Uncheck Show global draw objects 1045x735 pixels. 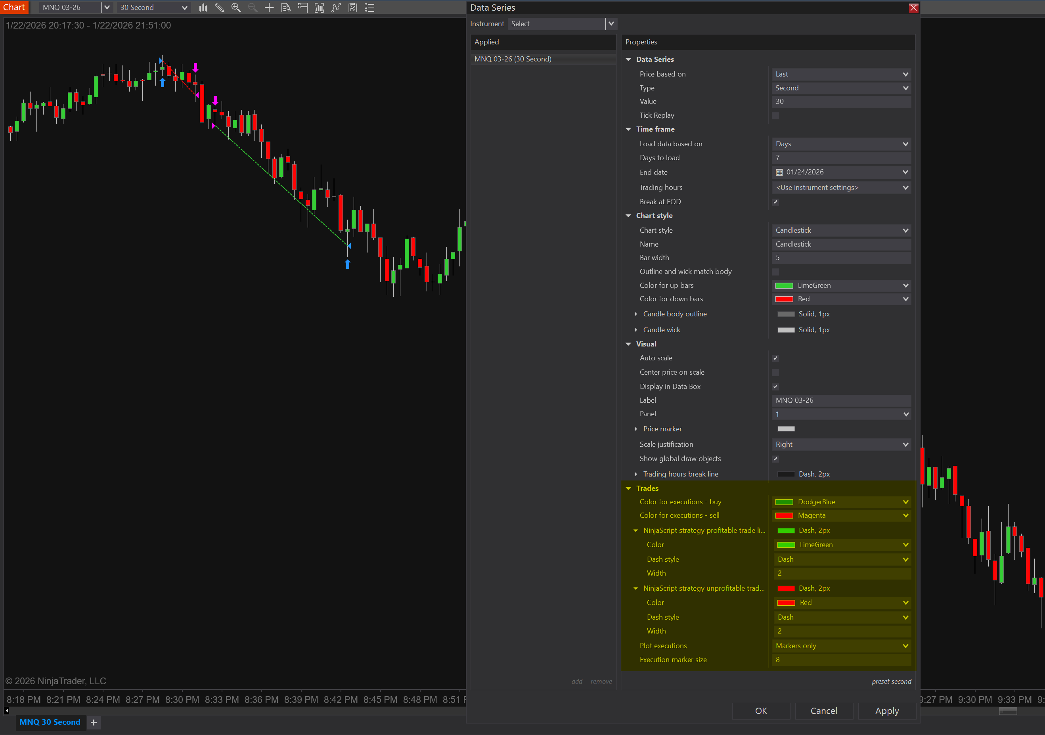pyautogui.click(x=775, y=459)
